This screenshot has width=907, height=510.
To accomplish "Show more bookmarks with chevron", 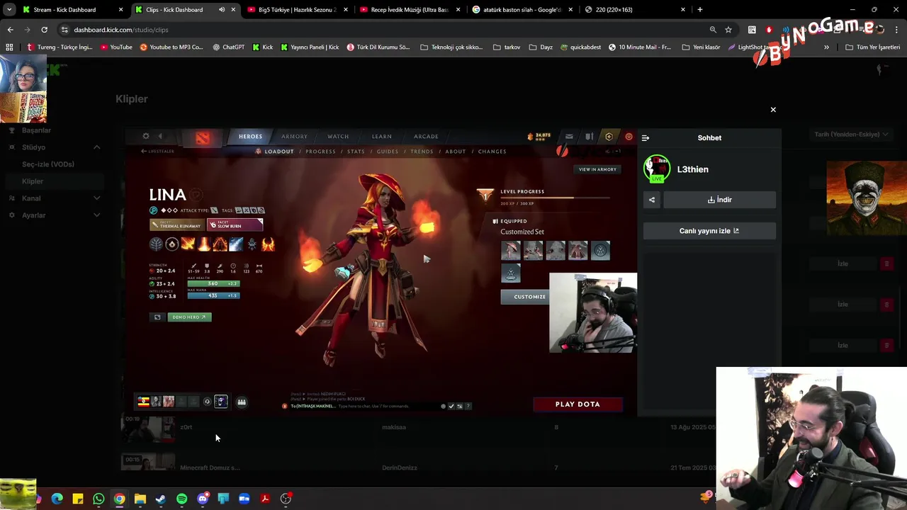I will (826, 47).
